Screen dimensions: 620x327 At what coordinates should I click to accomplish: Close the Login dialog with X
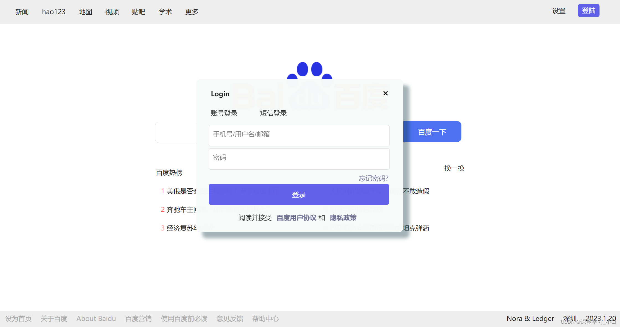(x=385, y=93)
